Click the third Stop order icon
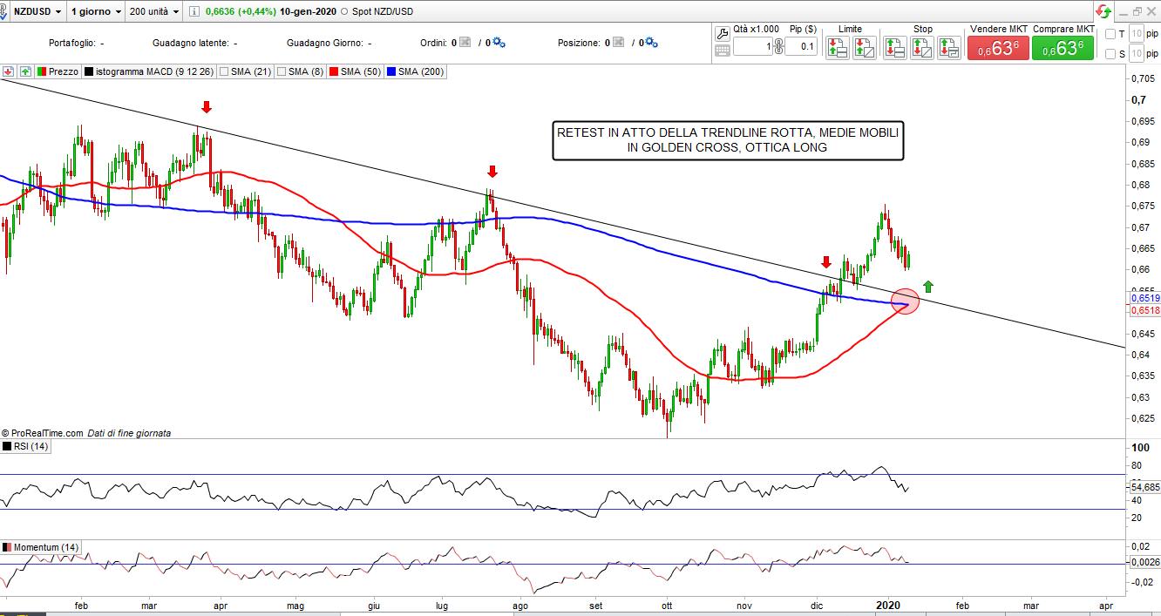This screenshot has width=1161, height=616. click(x=948, y=48)
